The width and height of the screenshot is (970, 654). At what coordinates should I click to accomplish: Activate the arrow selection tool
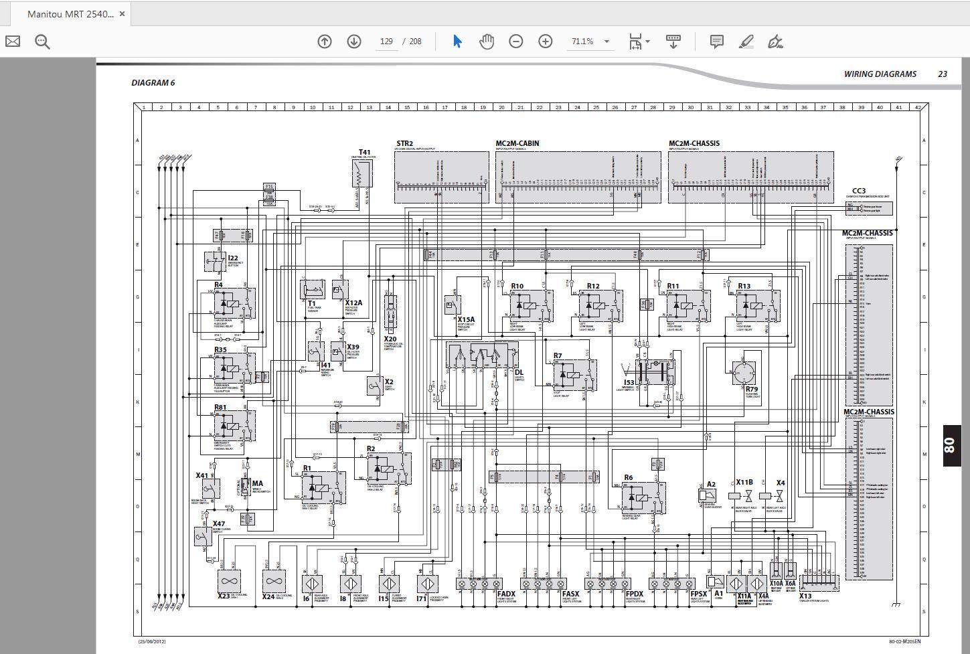click(x=457, y=42)
